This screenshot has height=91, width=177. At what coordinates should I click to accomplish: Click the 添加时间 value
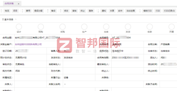coord(169,64)
